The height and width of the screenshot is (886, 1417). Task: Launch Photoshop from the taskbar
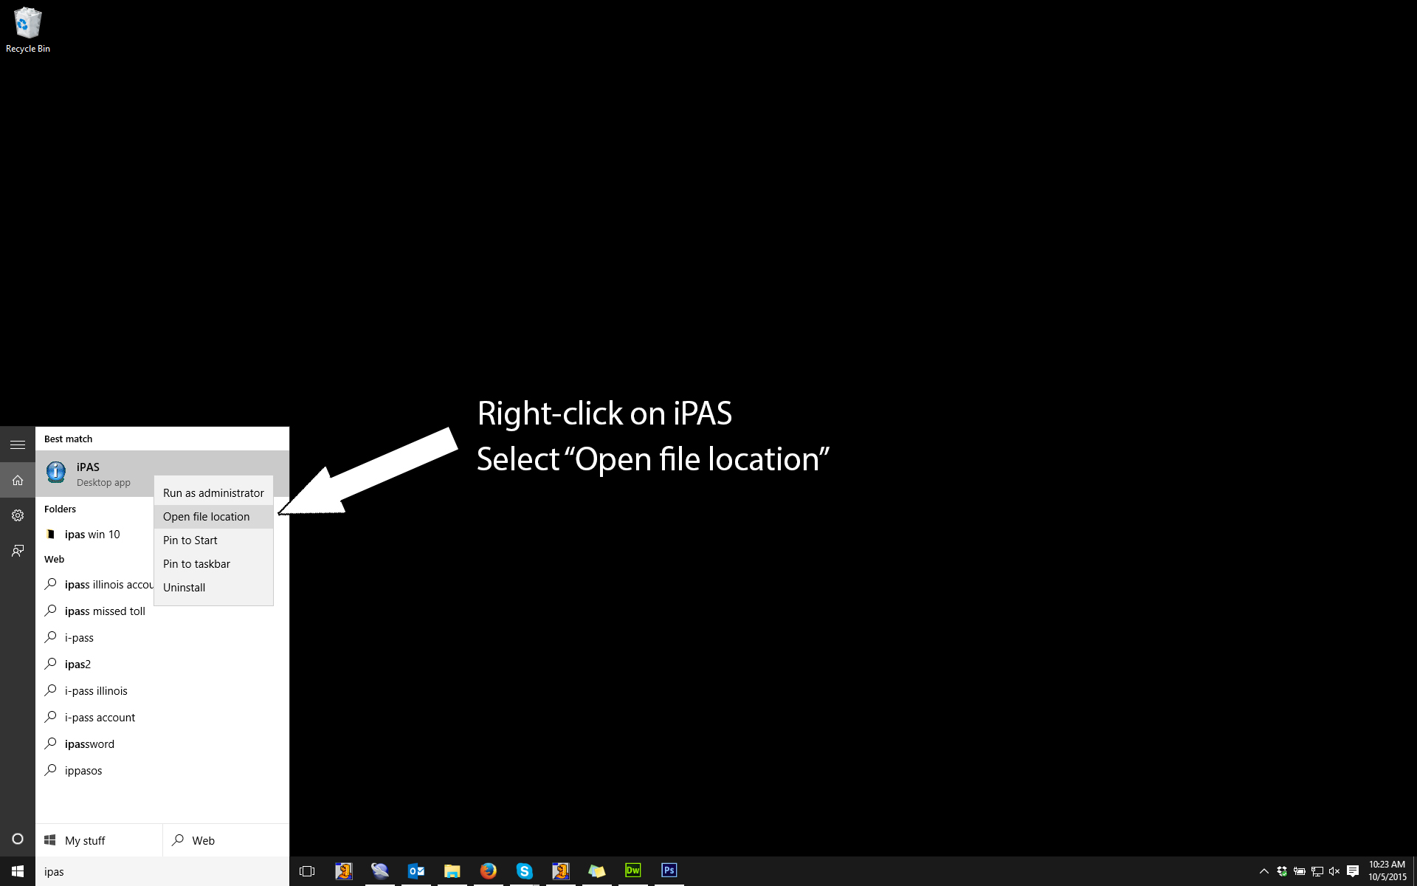pyautogui.click(x=669, y=870)
